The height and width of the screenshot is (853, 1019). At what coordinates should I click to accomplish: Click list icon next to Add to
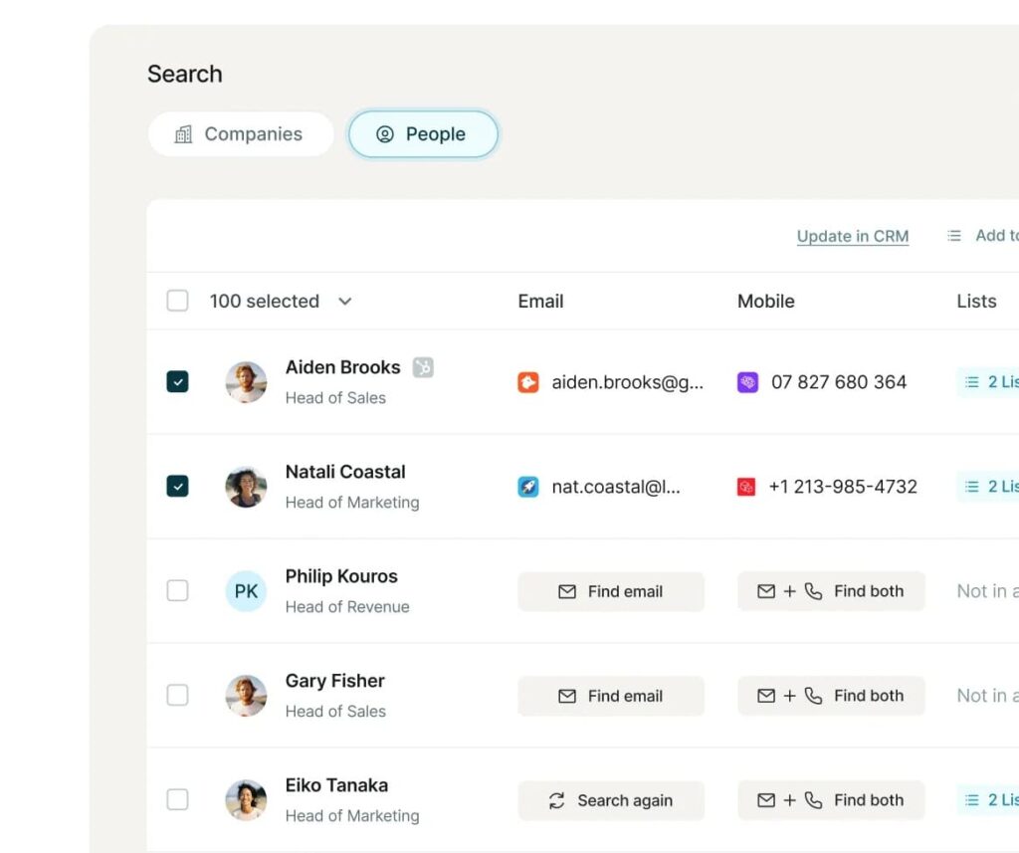[x=954, y=236]
